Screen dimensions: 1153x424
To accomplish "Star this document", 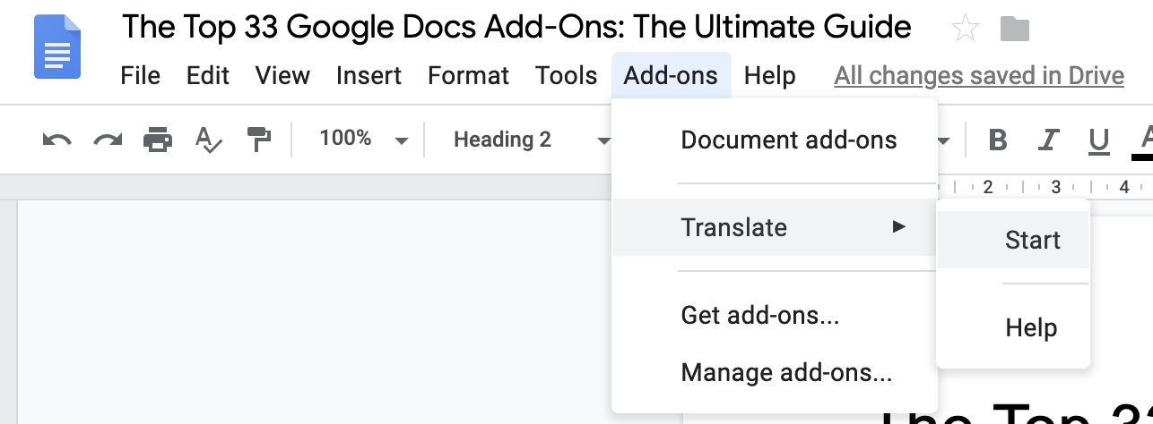I will click(966, 30).
